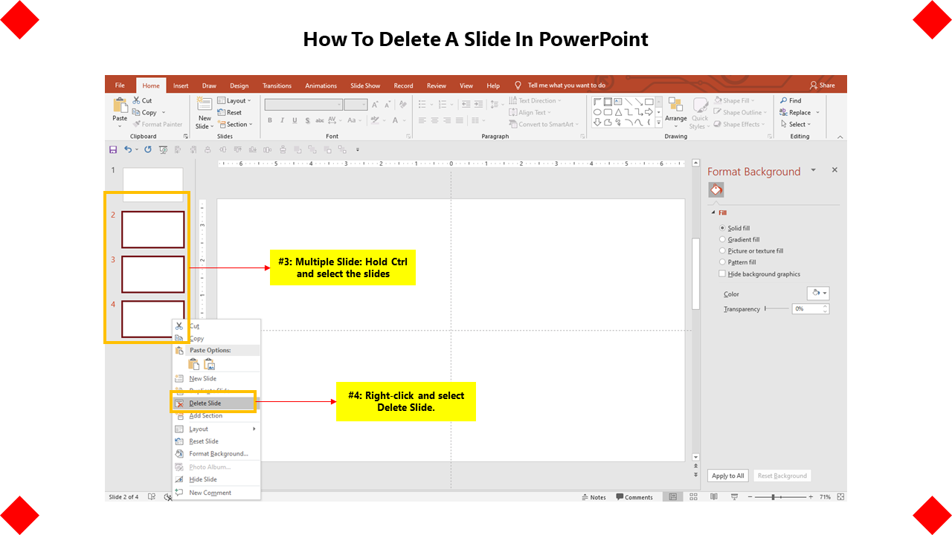Click Reading view icon in status bar
Viewport: 952px width, 535px height.
tap(713, 497)
